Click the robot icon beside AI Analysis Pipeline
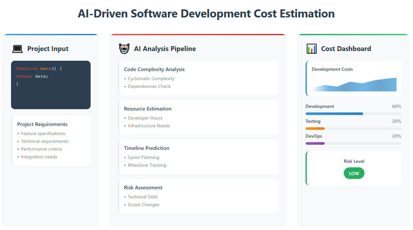The height and width of the screenshot is (230, 413). pyautogui.click(x=124, y=49)
